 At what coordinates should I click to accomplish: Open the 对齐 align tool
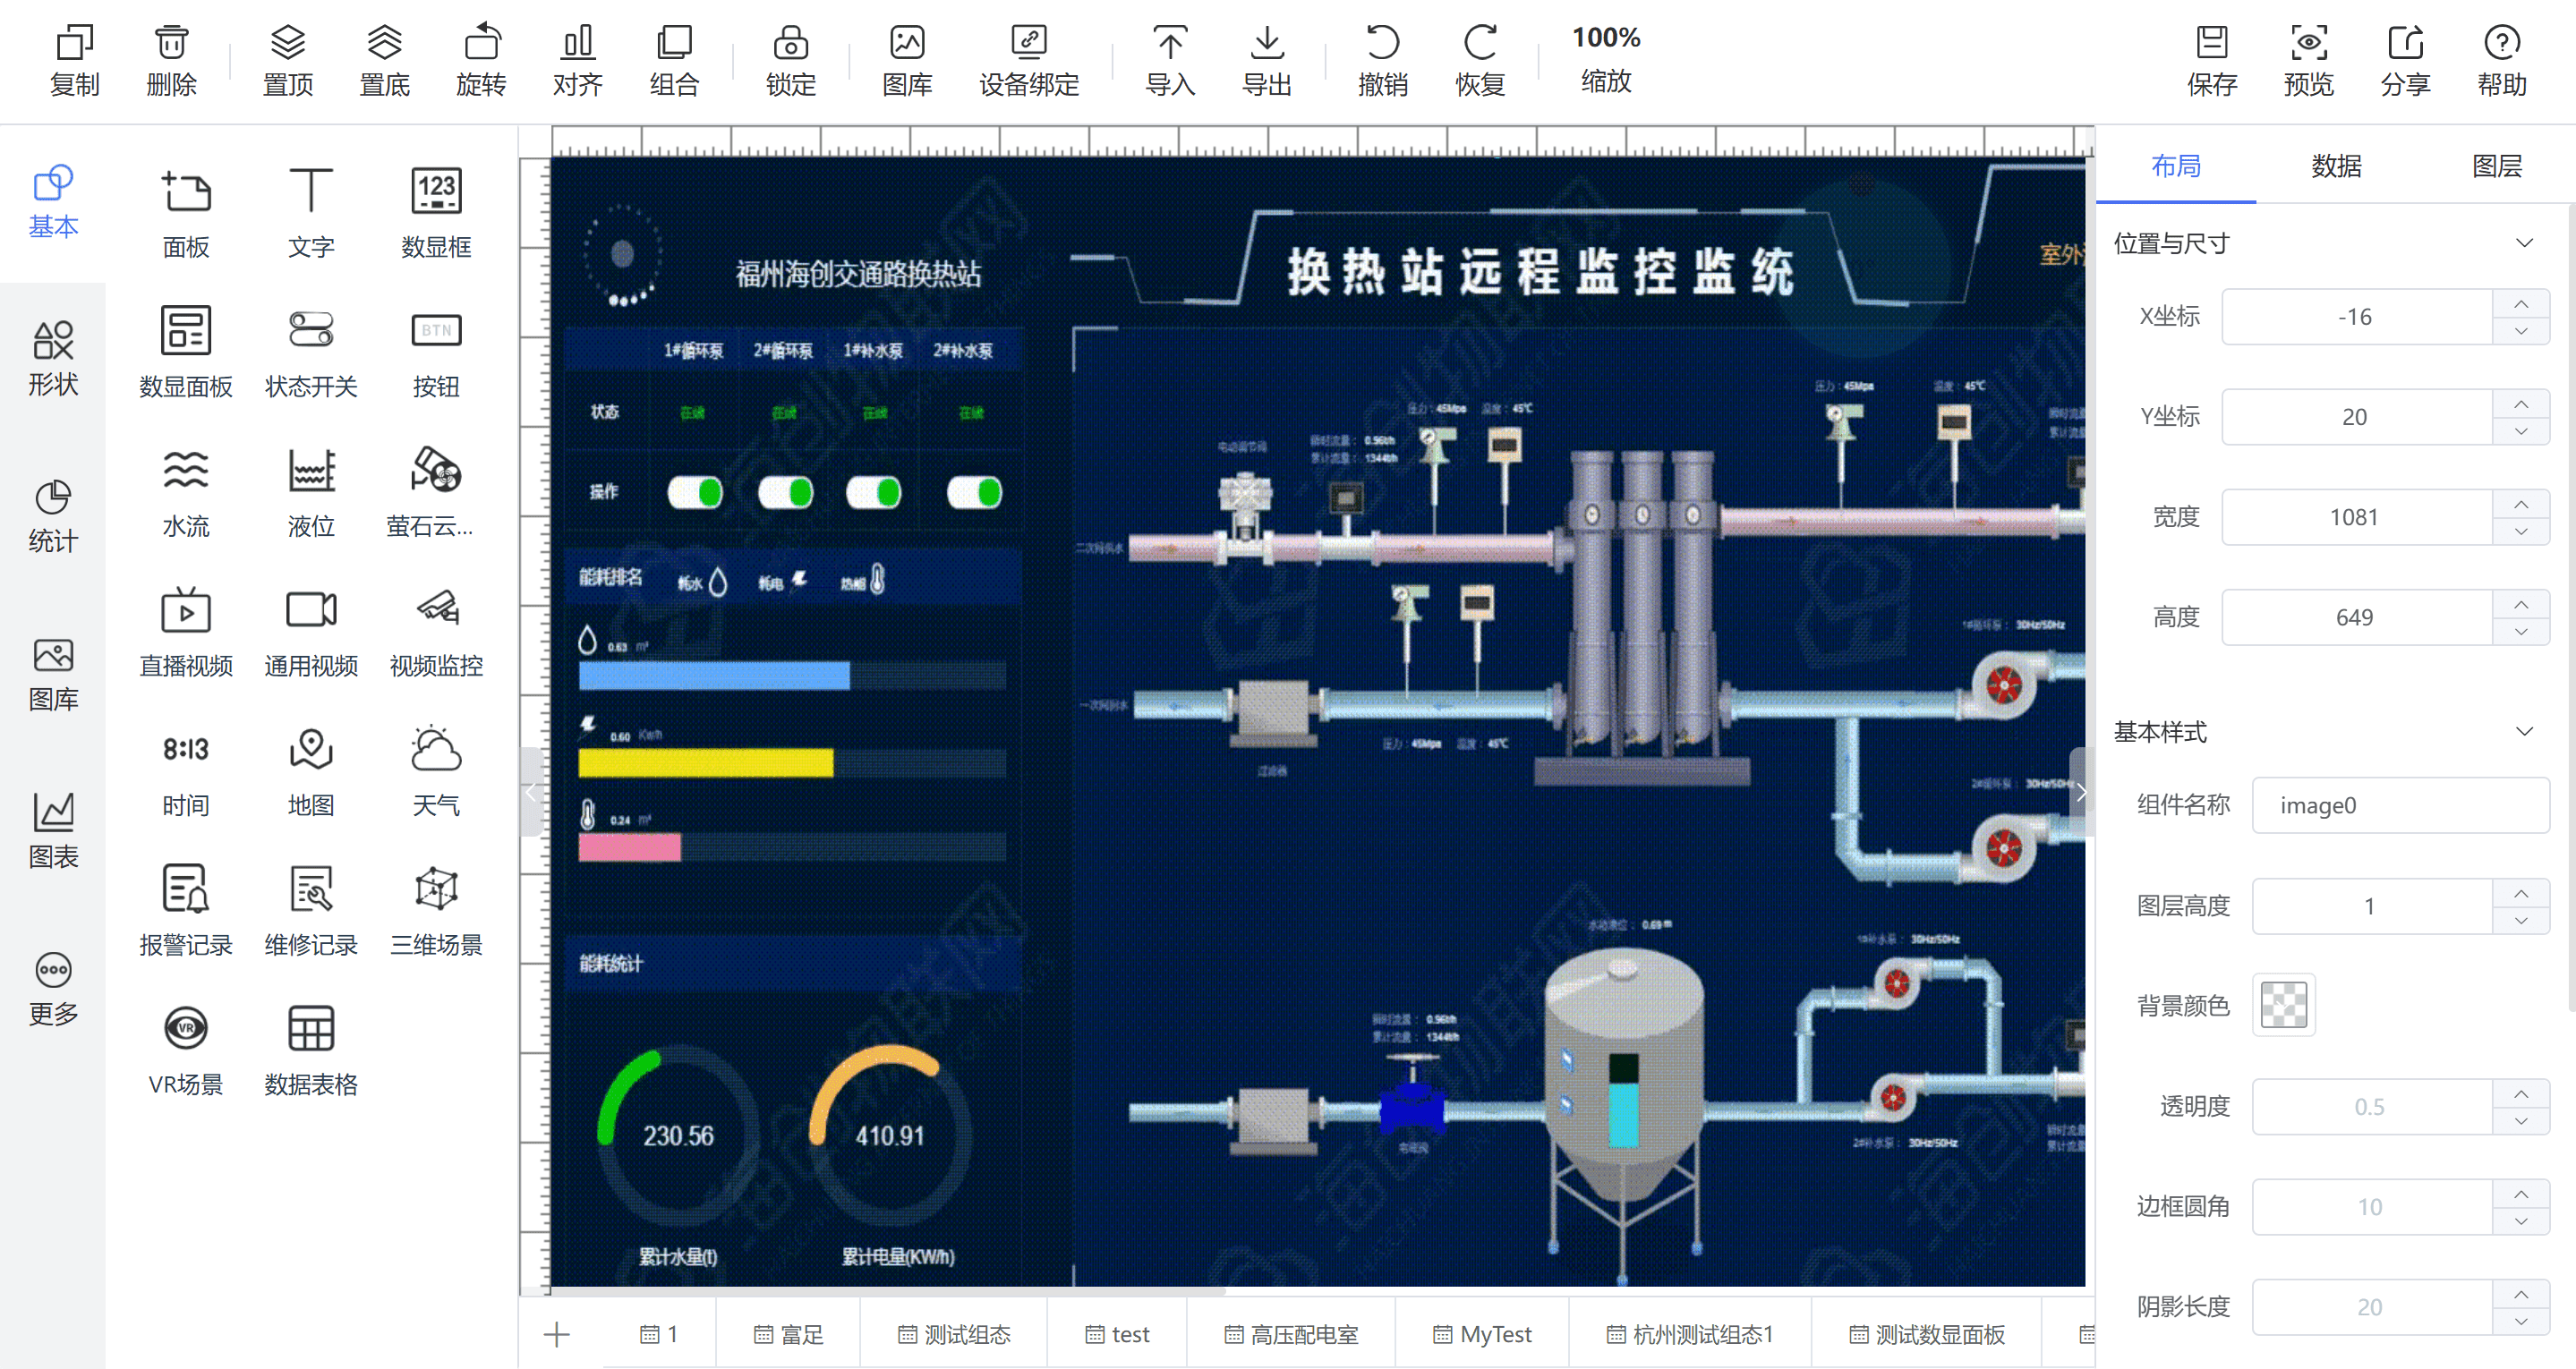578,60
